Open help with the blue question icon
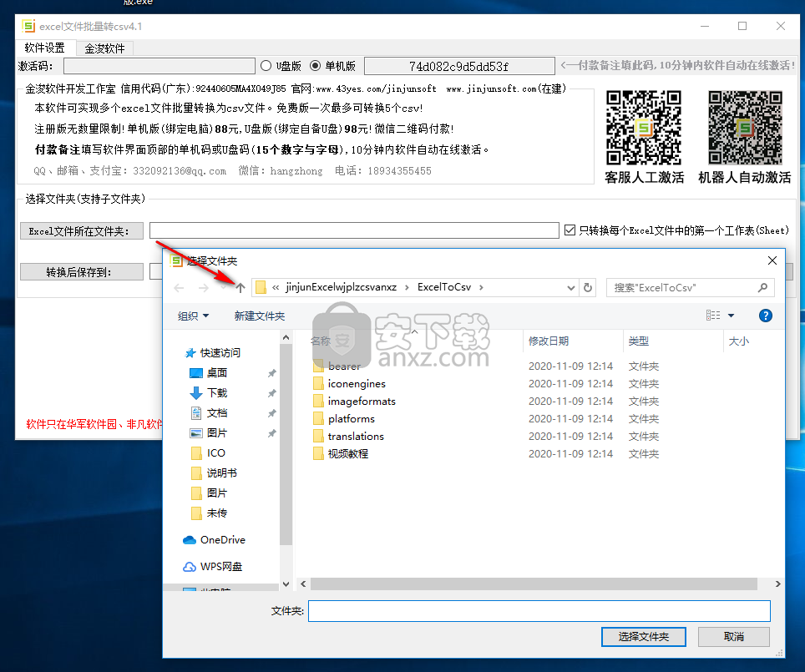 [x=765, y=316]
